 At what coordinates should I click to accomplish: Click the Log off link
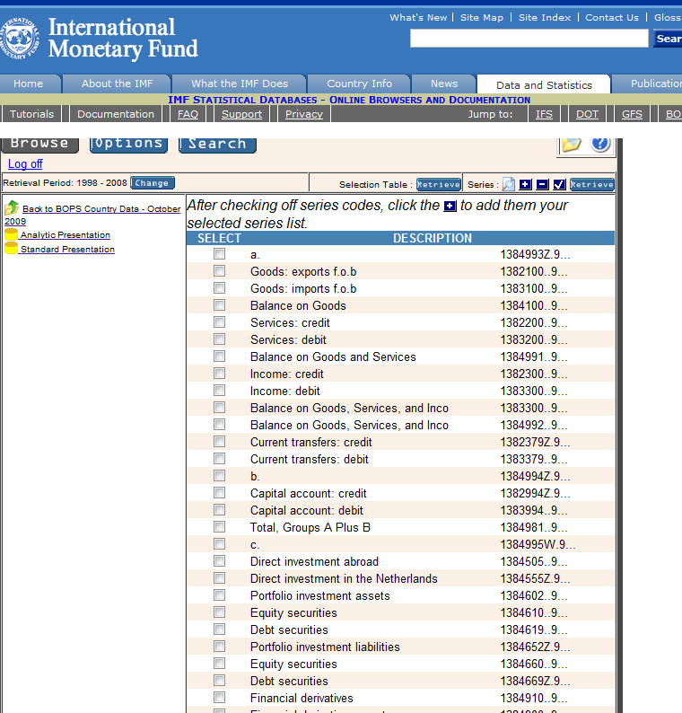tap(25, 164)
